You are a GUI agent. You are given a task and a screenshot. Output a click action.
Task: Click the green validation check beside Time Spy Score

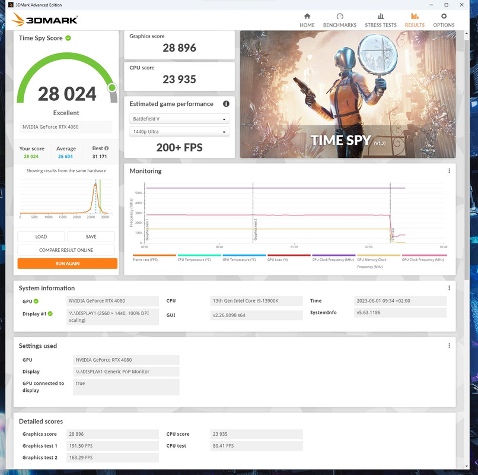click(x=68, y=38)
